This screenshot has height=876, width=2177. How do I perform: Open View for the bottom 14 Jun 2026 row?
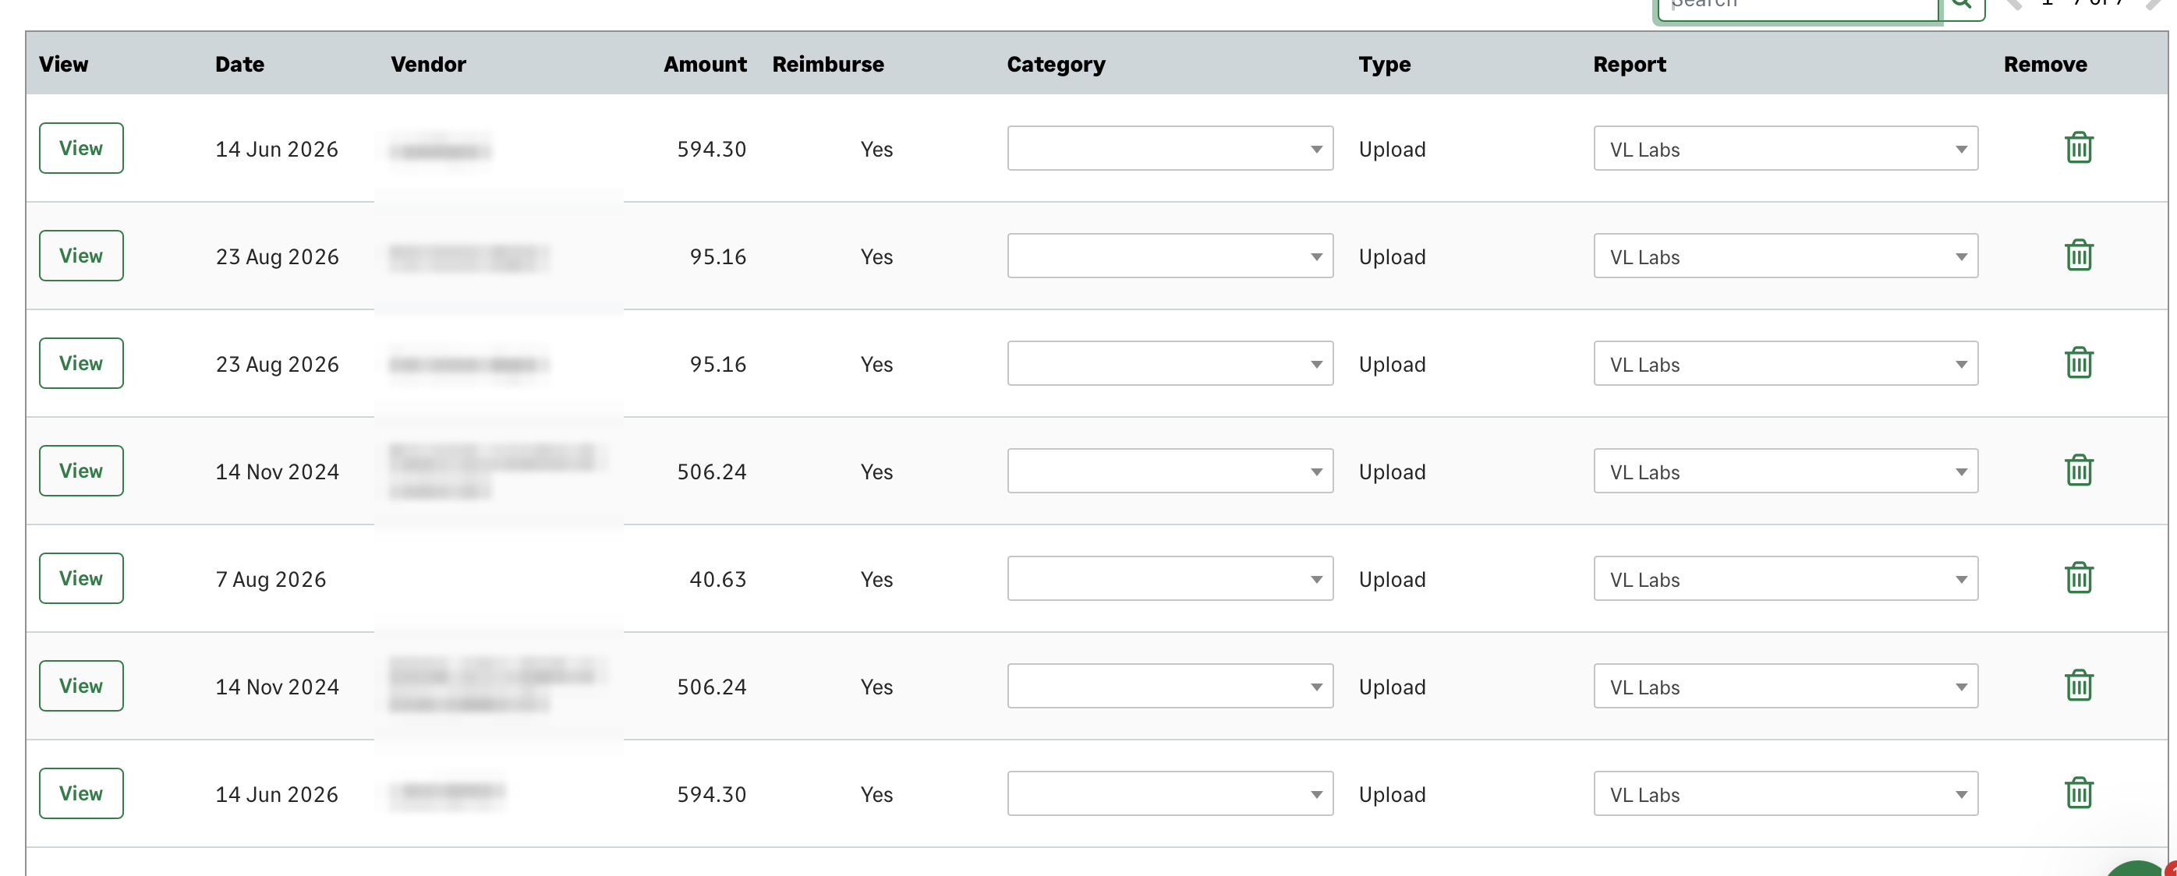point(81,793)
